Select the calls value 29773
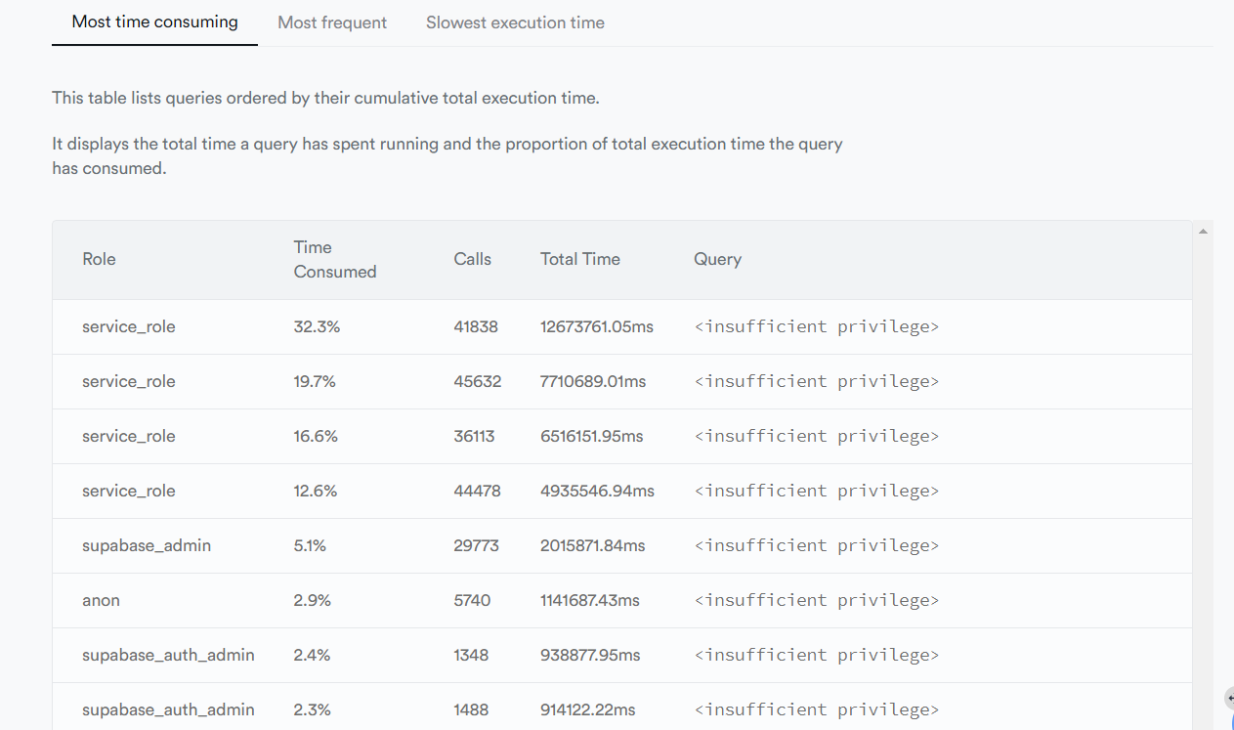The image size is (1234, 730). (476, 545)
